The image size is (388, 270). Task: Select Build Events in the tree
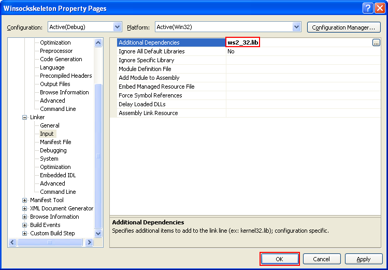coord(45,225)
